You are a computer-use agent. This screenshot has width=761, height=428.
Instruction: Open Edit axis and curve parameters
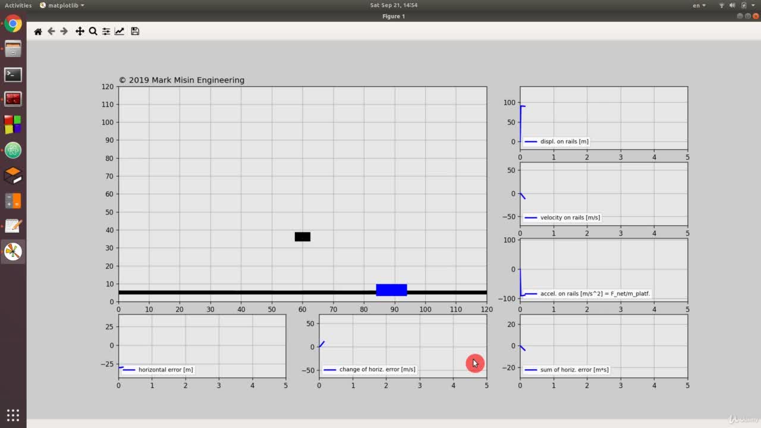(x=120, y=32)
